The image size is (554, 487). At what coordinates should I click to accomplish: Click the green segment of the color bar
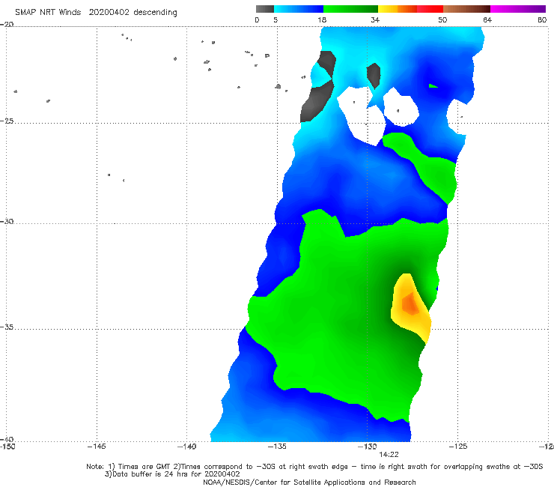pos(350,9)
